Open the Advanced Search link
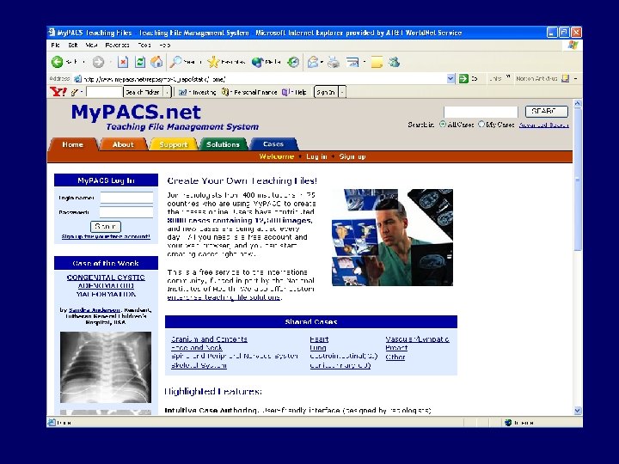Viewport: 619px width, 464px height. (x=544, y=125)
